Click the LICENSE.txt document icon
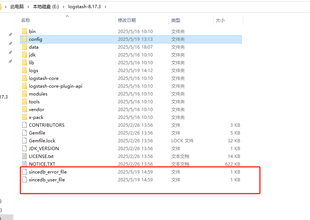Screen dimensions: 310x220 coord(24,156)
